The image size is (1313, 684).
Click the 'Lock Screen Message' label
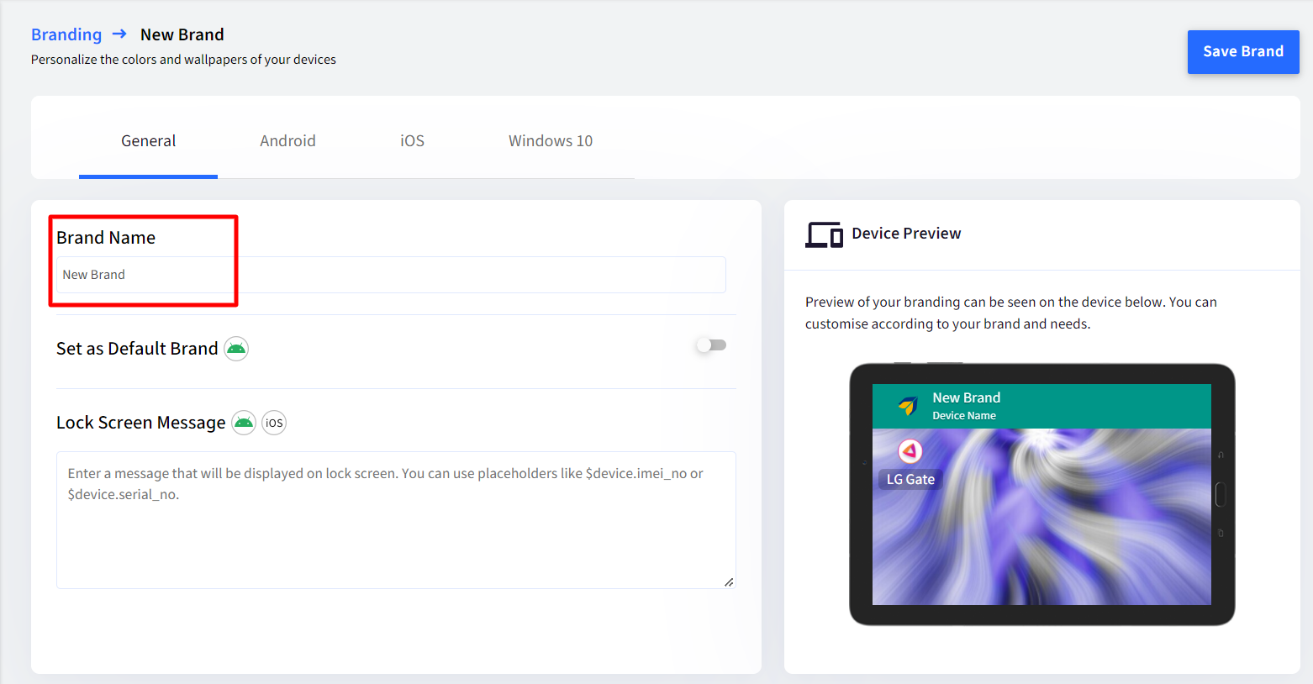point(140,423)
